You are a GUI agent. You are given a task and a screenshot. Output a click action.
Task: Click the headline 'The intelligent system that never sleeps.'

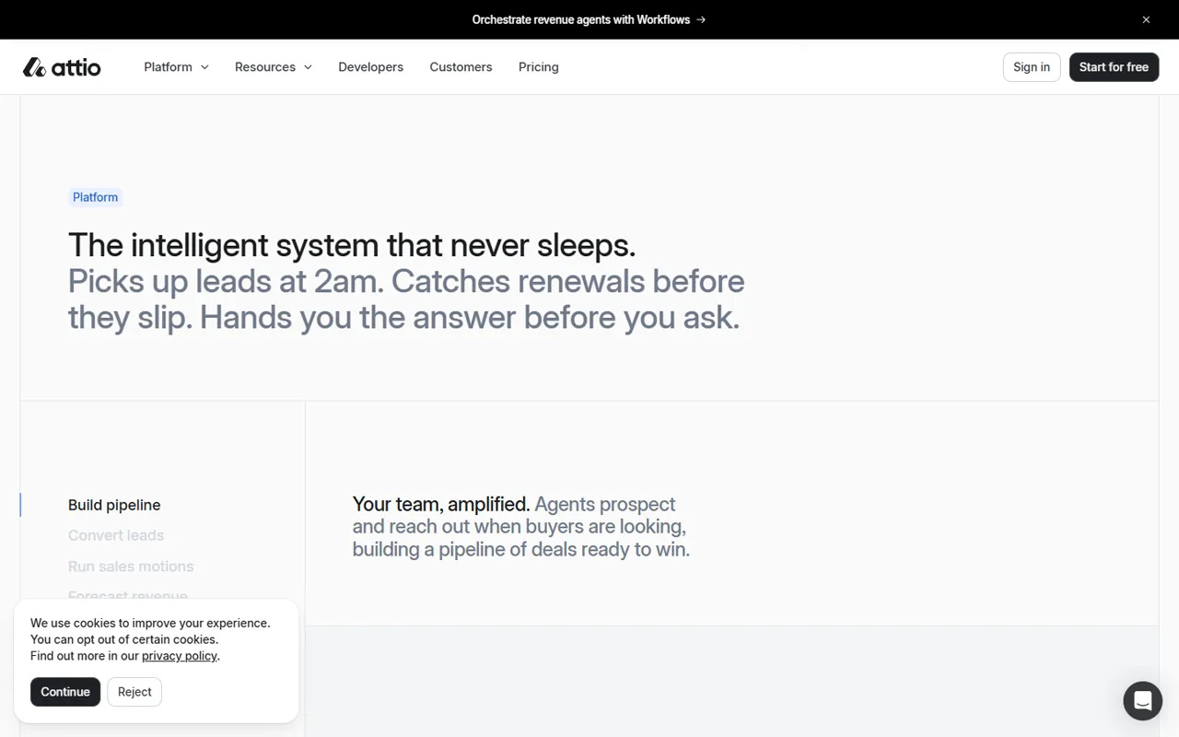tap(352, 245)
